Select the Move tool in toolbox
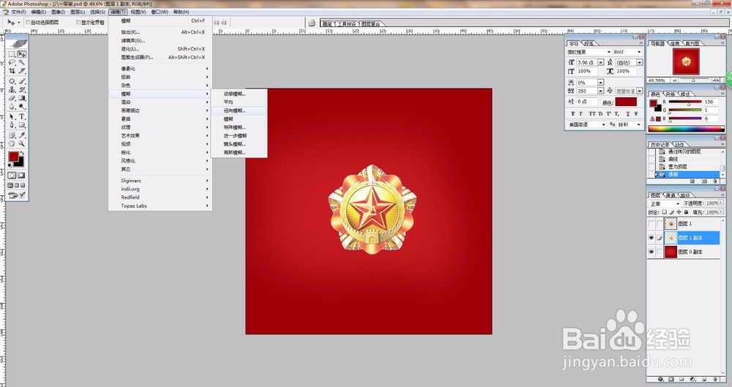 (x=21, y=54)
